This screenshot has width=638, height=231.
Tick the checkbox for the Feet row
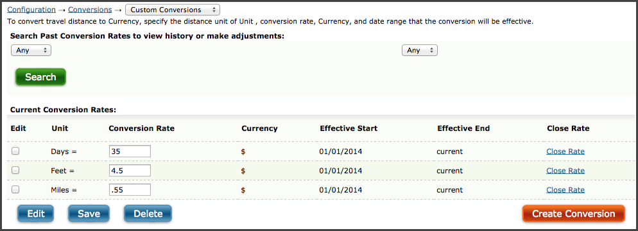[x=15, y=171]
